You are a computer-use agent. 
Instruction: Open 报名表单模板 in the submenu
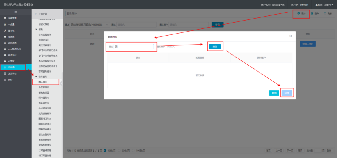45,145
